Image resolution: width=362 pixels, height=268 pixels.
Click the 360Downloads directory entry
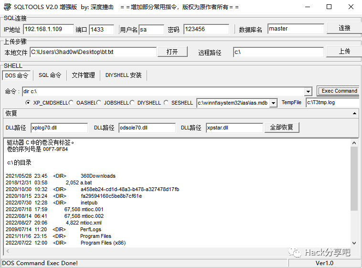[x=98, y=176]
